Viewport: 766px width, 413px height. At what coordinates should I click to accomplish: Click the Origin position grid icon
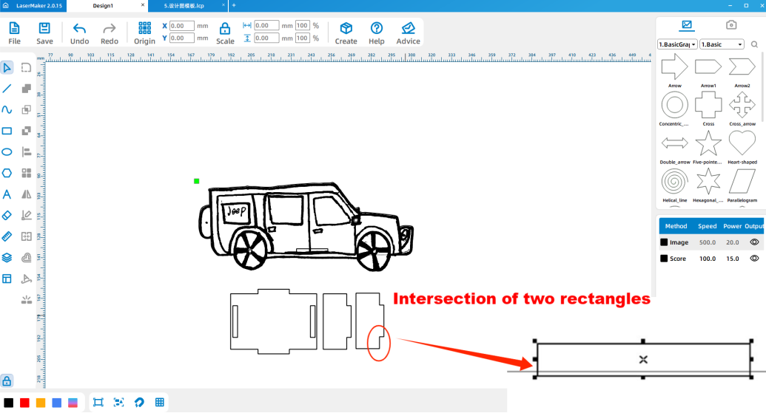[144, 28]
